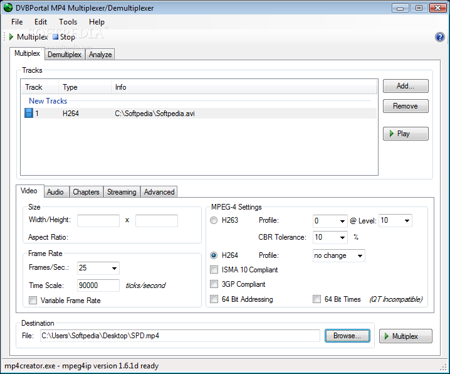
Task: Click the New Tracks group header
Action: point(48,101)
